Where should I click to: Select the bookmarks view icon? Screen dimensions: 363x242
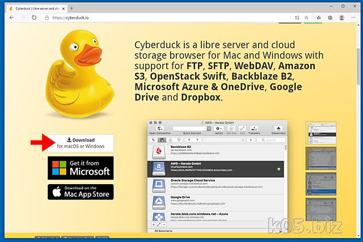(x=162, y=140)
